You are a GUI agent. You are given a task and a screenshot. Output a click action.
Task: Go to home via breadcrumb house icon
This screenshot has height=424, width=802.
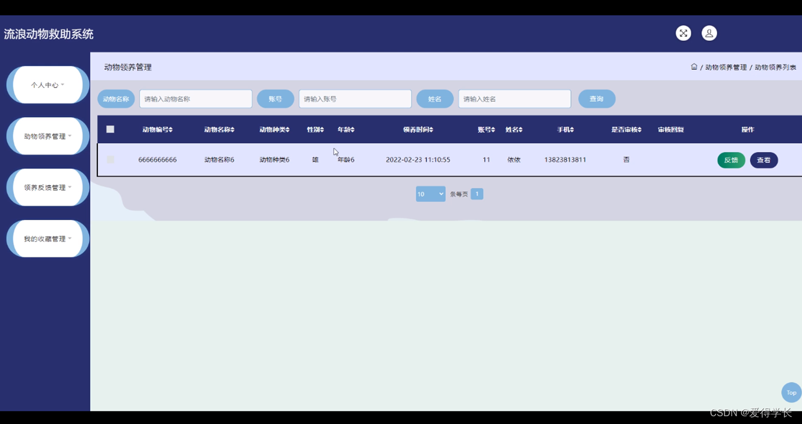[x=694, y=67]
